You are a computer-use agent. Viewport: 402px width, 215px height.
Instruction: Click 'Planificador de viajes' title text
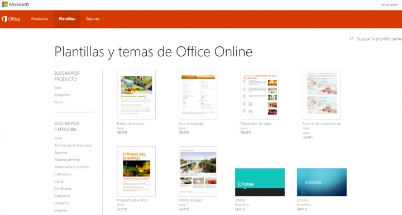[x=256, y=123]
